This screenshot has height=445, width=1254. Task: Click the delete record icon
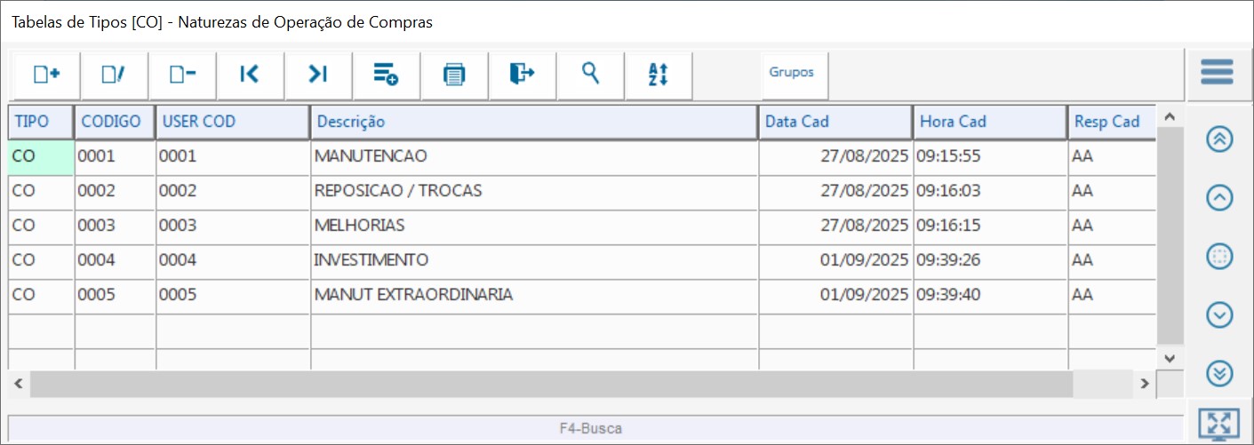[182, 75]
